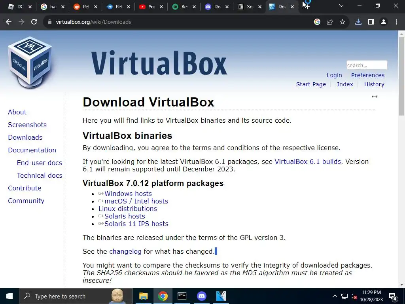The image size is (405, 304).
Task: Click the VirtualBox site search field
Action: [x=367, y=65]
